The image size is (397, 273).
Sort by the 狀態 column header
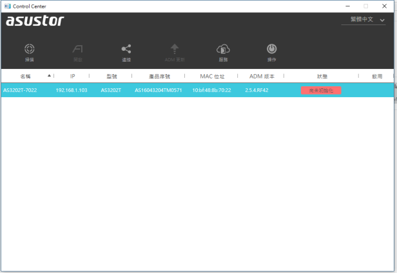click(x=322, y=76)
